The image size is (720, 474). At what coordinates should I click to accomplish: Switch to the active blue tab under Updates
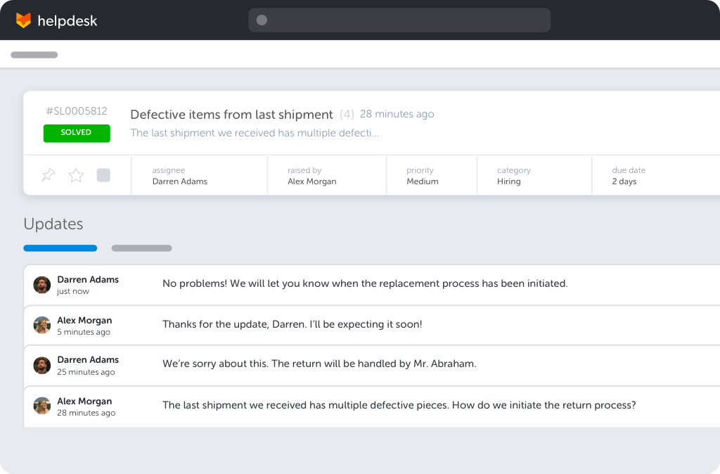click(60, 248)
